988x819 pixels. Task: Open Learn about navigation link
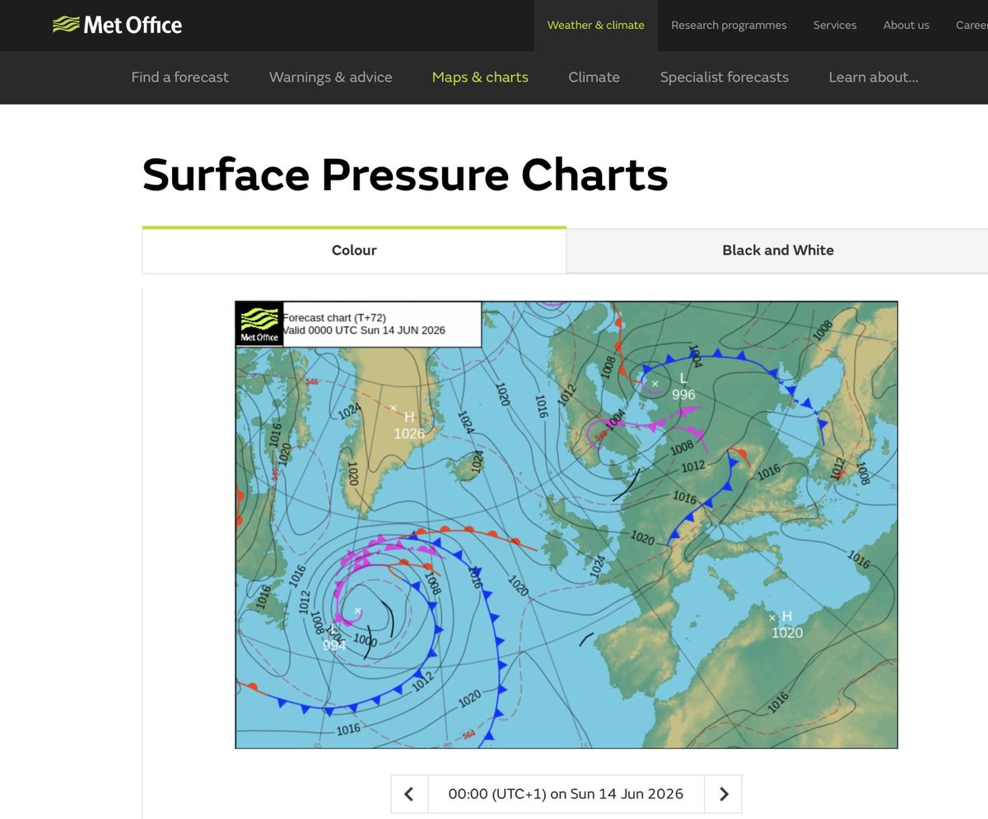click(874, 77)
